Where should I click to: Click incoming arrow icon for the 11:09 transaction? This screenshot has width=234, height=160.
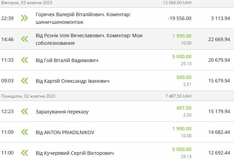pyautogui.click(x=24, y=132)
